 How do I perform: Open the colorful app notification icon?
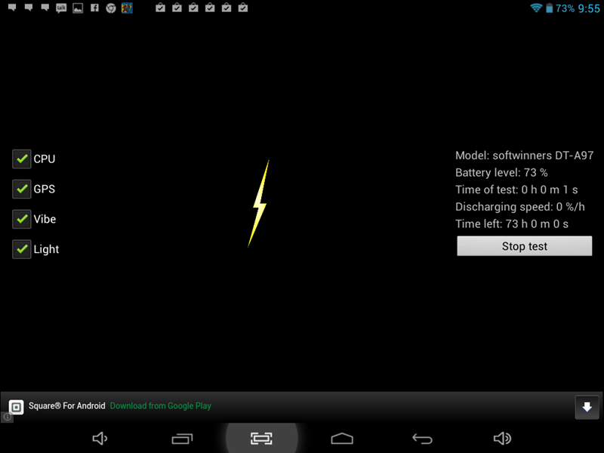pos(127,8)
